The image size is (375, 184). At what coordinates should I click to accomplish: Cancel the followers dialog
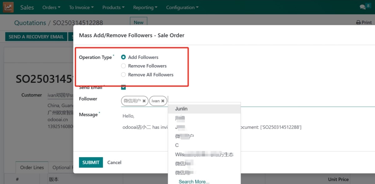point(114,162)
